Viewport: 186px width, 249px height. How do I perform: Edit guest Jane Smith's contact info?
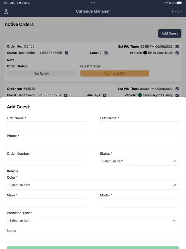(66, 95)
